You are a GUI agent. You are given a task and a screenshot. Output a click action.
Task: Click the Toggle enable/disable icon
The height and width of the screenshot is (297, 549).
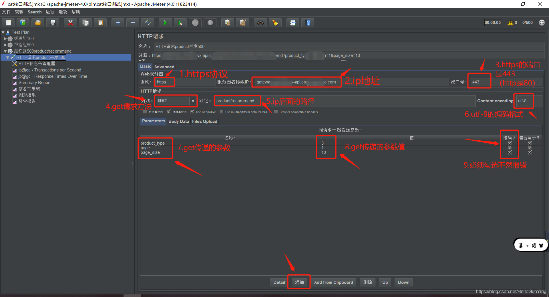(x=148, y=23)
